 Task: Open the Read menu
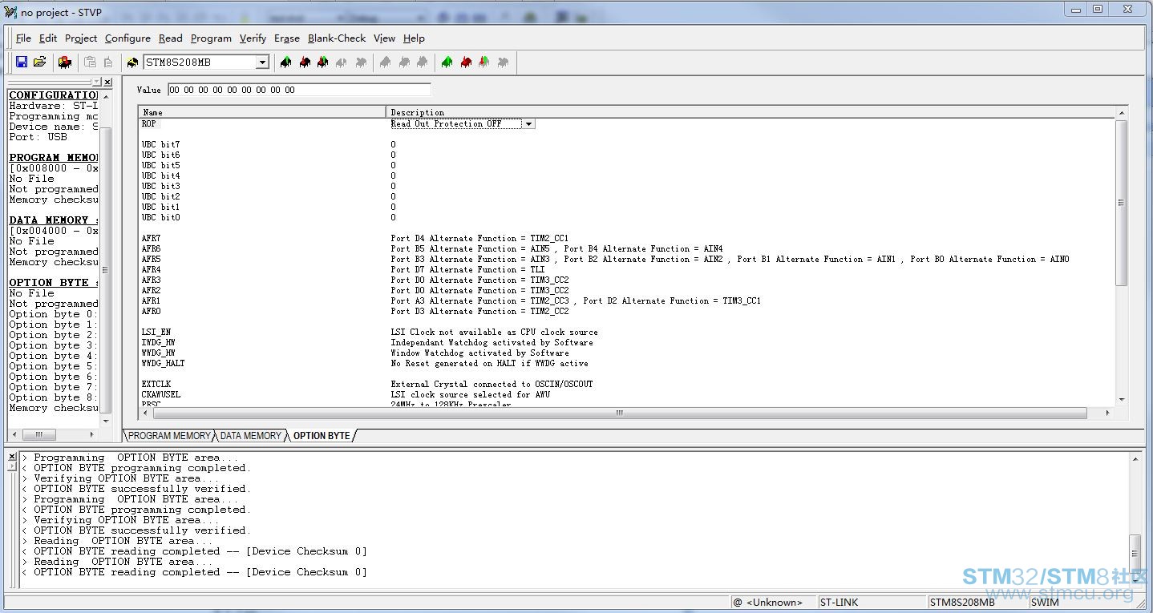(x=170, y=38)
